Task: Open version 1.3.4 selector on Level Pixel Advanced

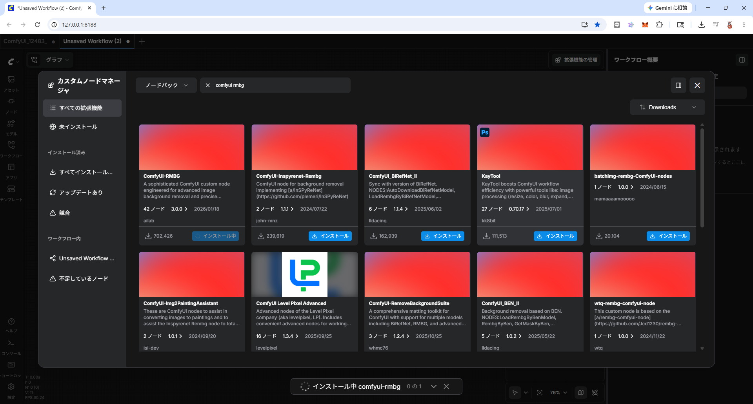Action: (x=291, y=336)
